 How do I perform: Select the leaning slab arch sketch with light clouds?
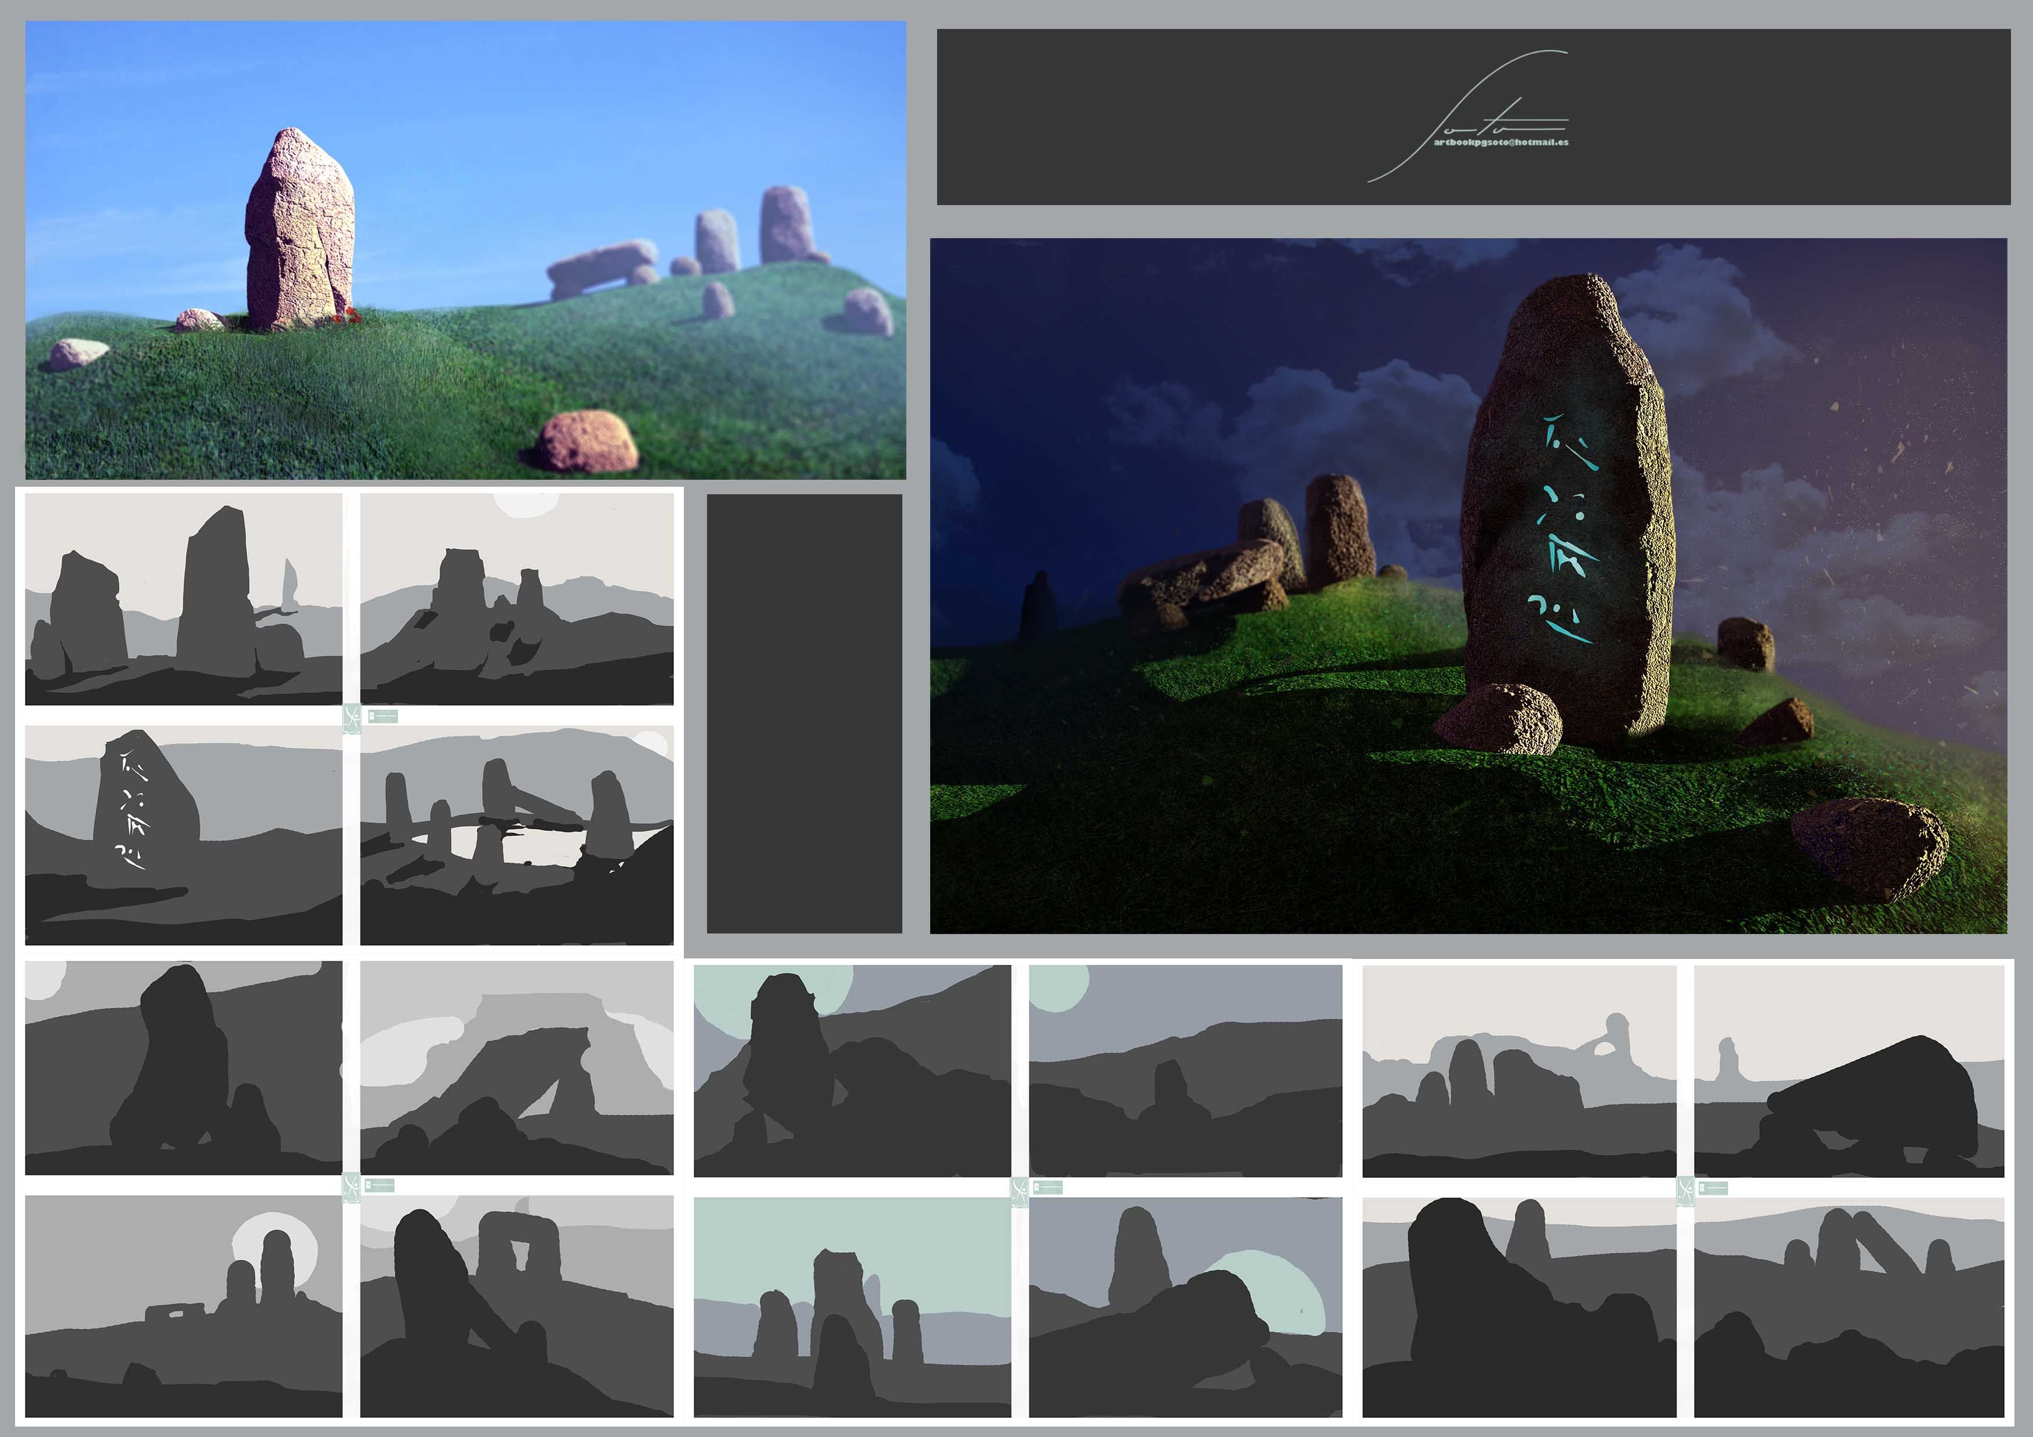516,1068
